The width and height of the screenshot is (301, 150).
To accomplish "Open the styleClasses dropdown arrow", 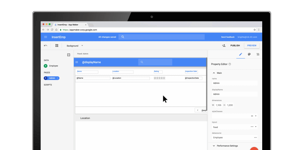I will (256, 116).
